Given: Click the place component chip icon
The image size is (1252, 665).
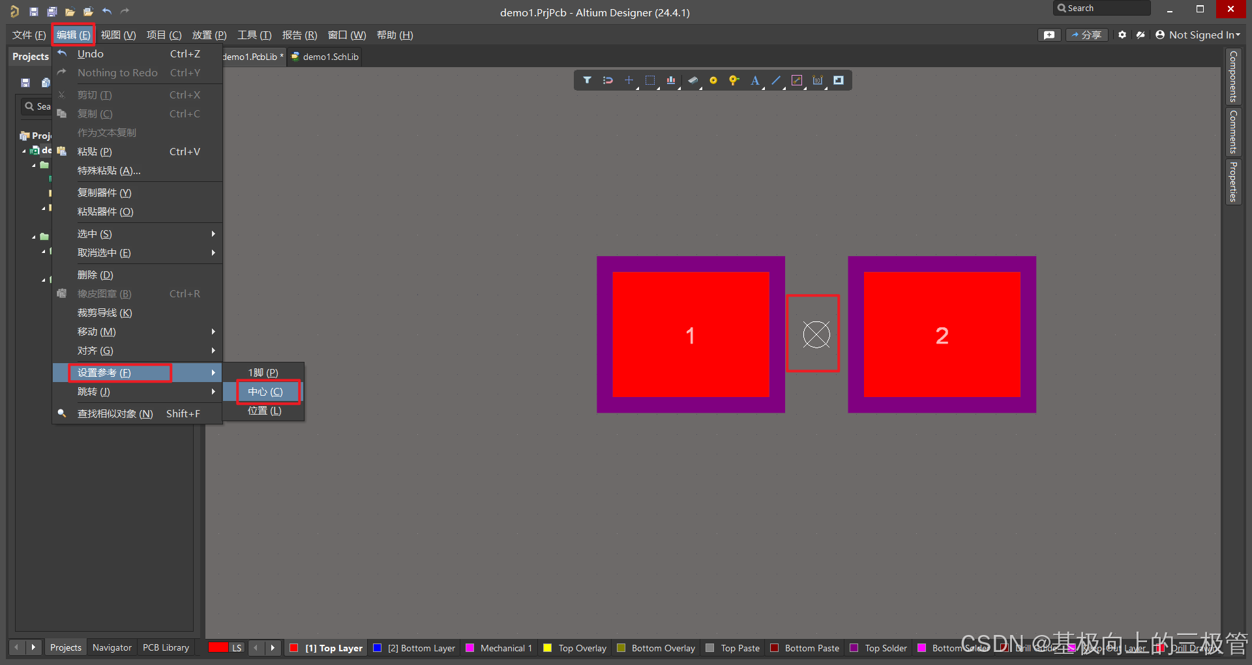Looking at the screenshot, I should click(693, 80).
